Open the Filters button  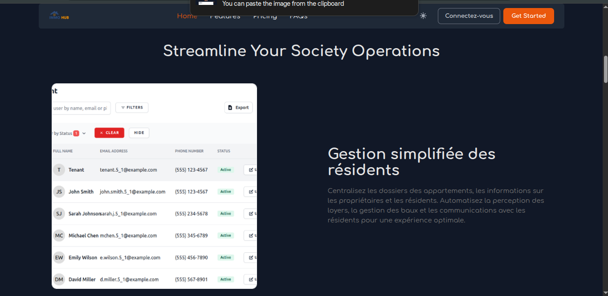(x=132, y=107)
